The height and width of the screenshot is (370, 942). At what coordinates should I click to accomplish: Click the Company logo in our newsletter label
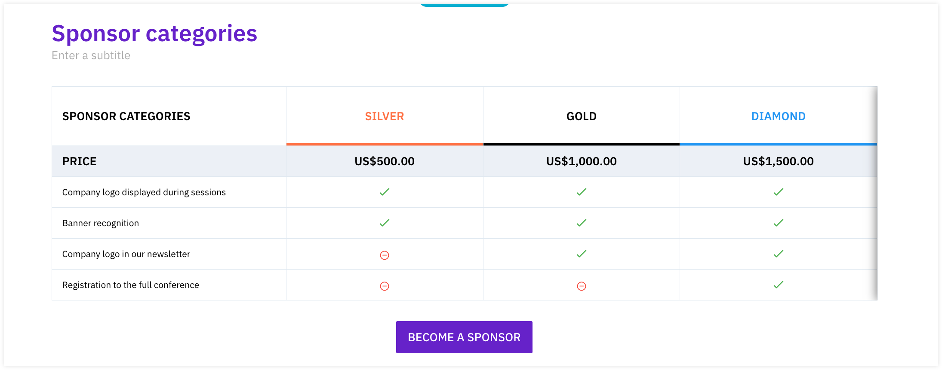point(126,254)
